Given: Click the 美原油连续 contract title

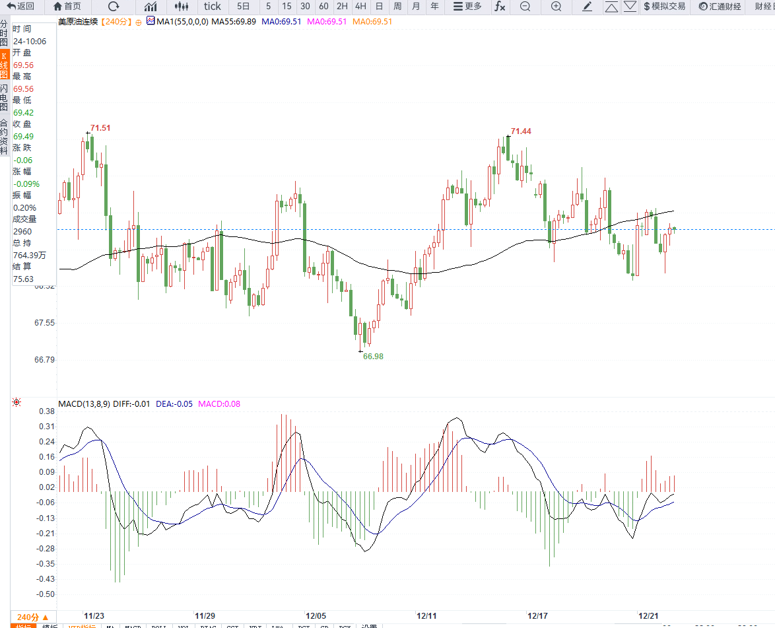Looking at the screenshot, I should pyautogui.click(x=78, y=22).
